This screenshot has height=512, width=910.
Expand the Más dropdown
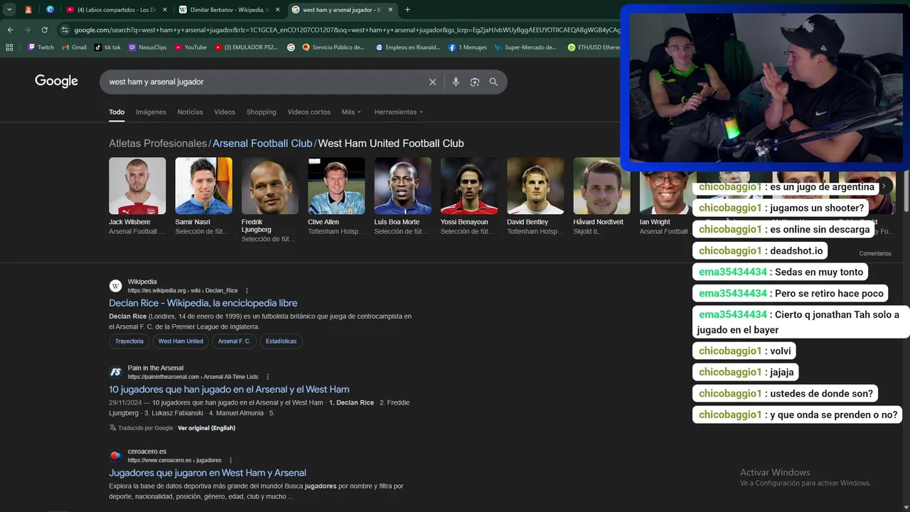(x=351, y=112)
